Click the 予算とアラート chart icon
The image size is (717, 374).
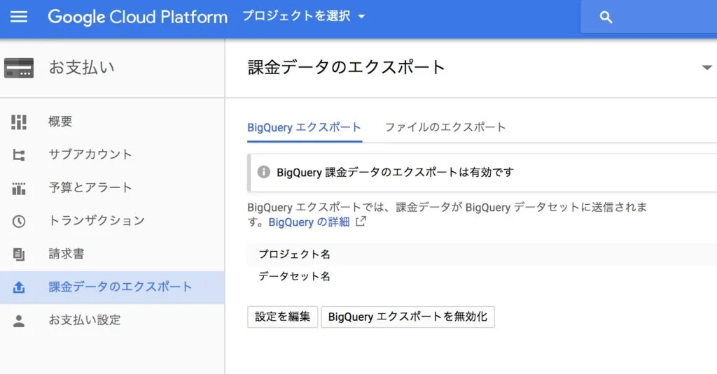click(x=19, y=188)
